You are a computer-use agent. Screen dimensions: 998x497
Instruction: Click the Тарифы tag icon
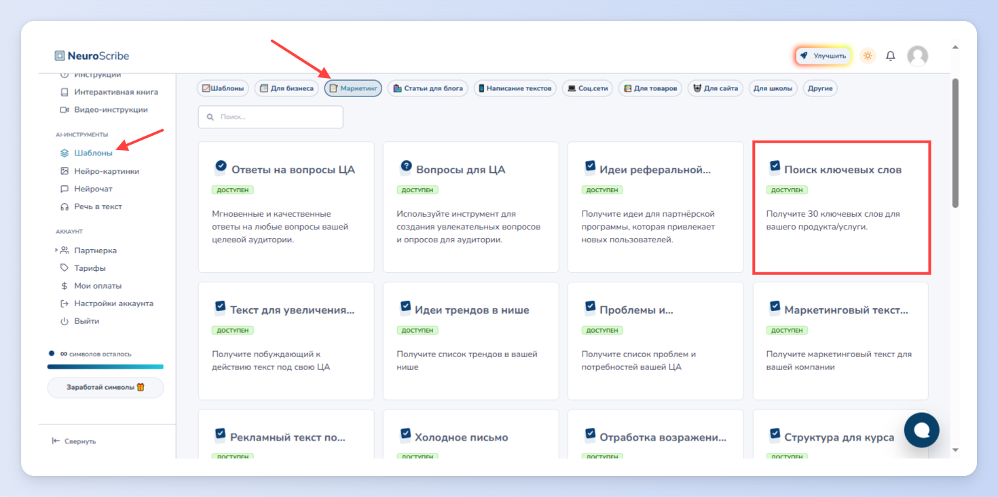(x=64, y=268)
